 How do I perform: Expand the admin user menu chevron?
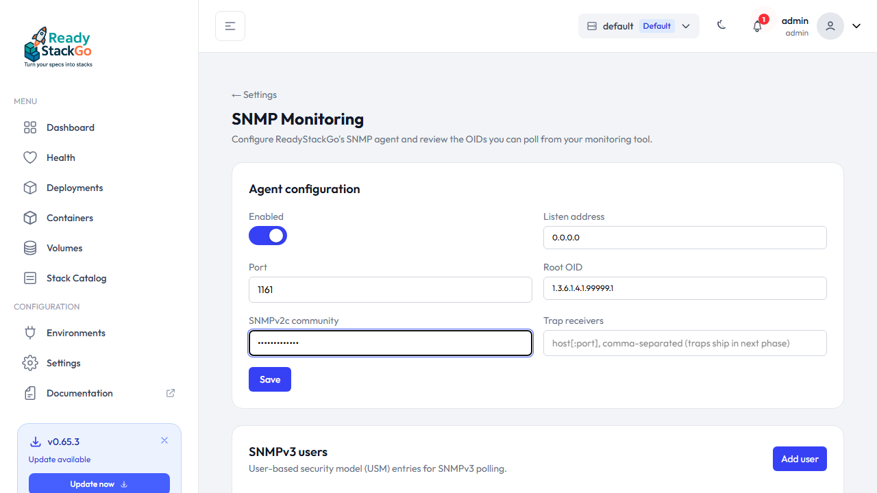(x=856, y=26)
